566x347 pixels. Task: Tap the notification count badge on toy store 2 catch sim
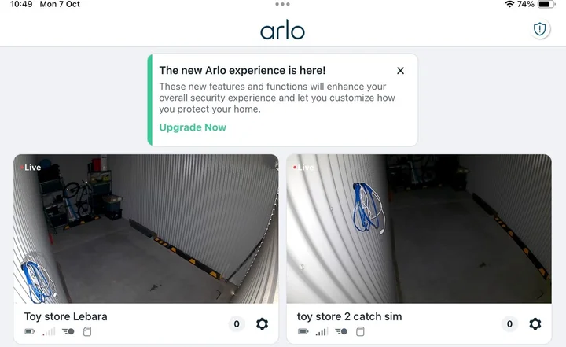coord(509,324)
